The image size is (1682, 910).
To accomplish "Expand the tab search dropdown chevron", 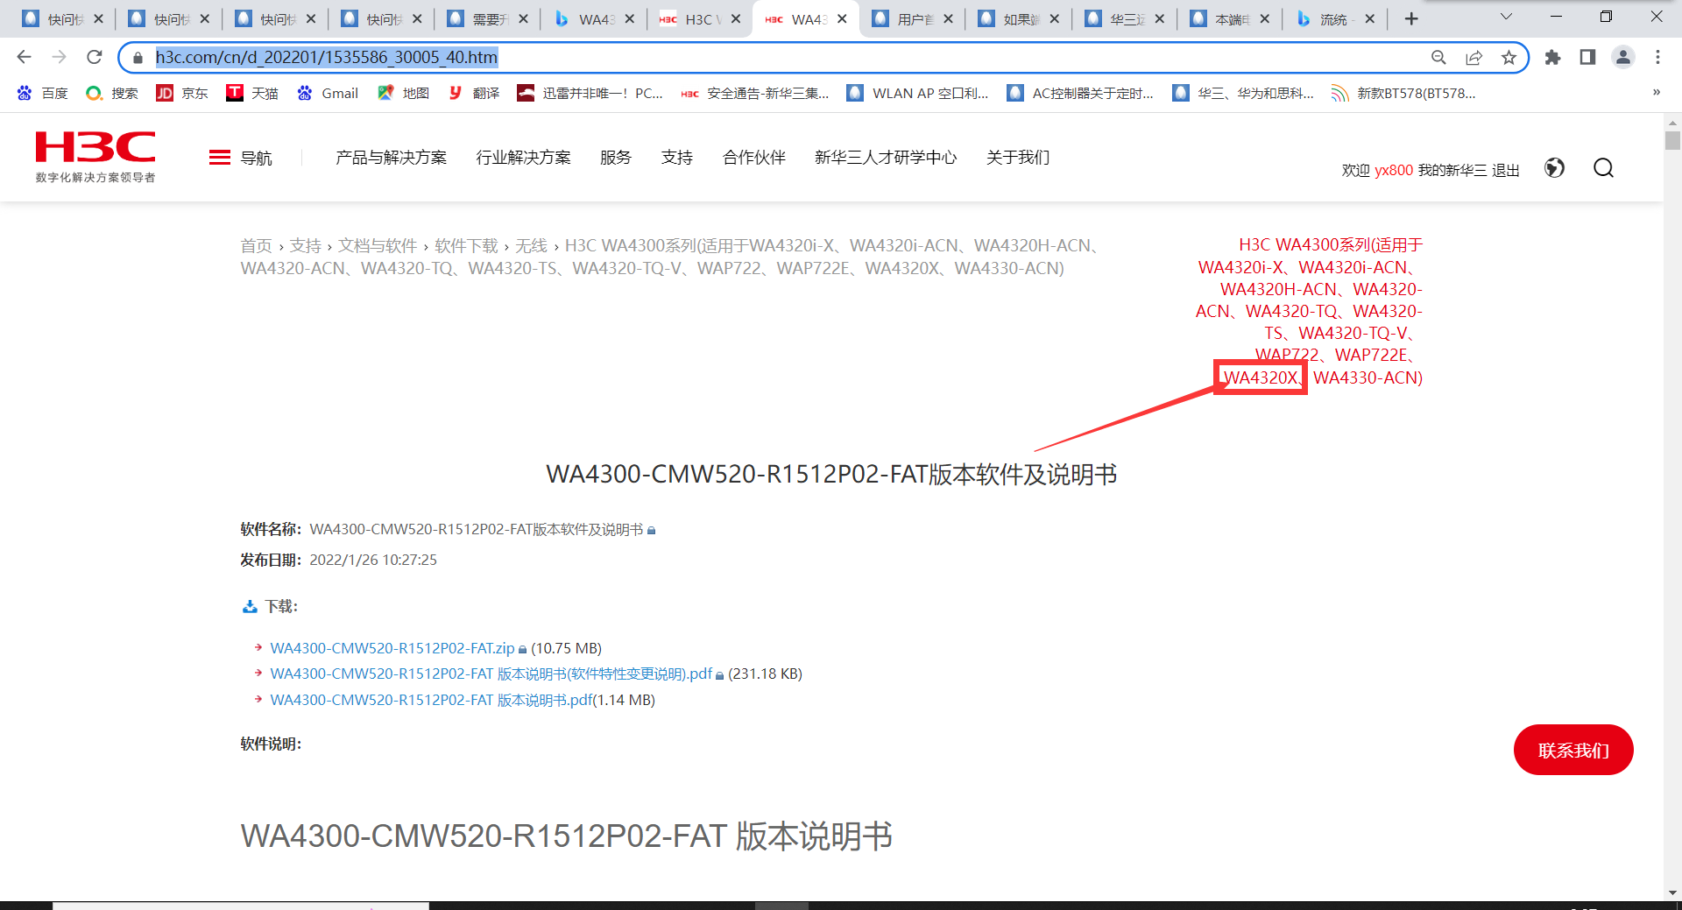I will (1506, 17).
